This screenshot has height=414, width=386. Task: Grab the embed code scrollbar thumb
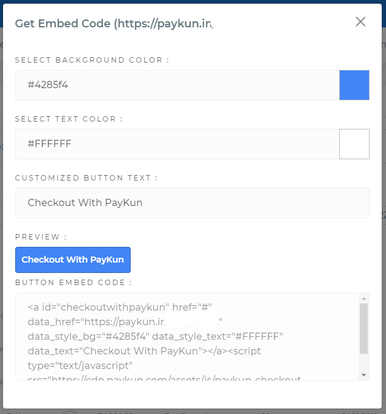coord(364,328)
